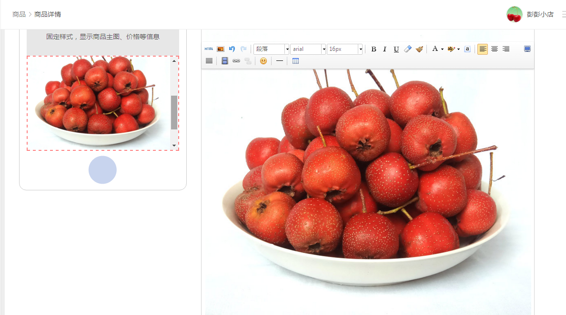Click the preview panel scrollbar thumb
566x315 pixels.
coord(174,112)
